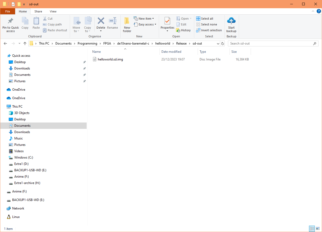
Task: Select the helloworld.sd.img file
Action: [110, 59]
